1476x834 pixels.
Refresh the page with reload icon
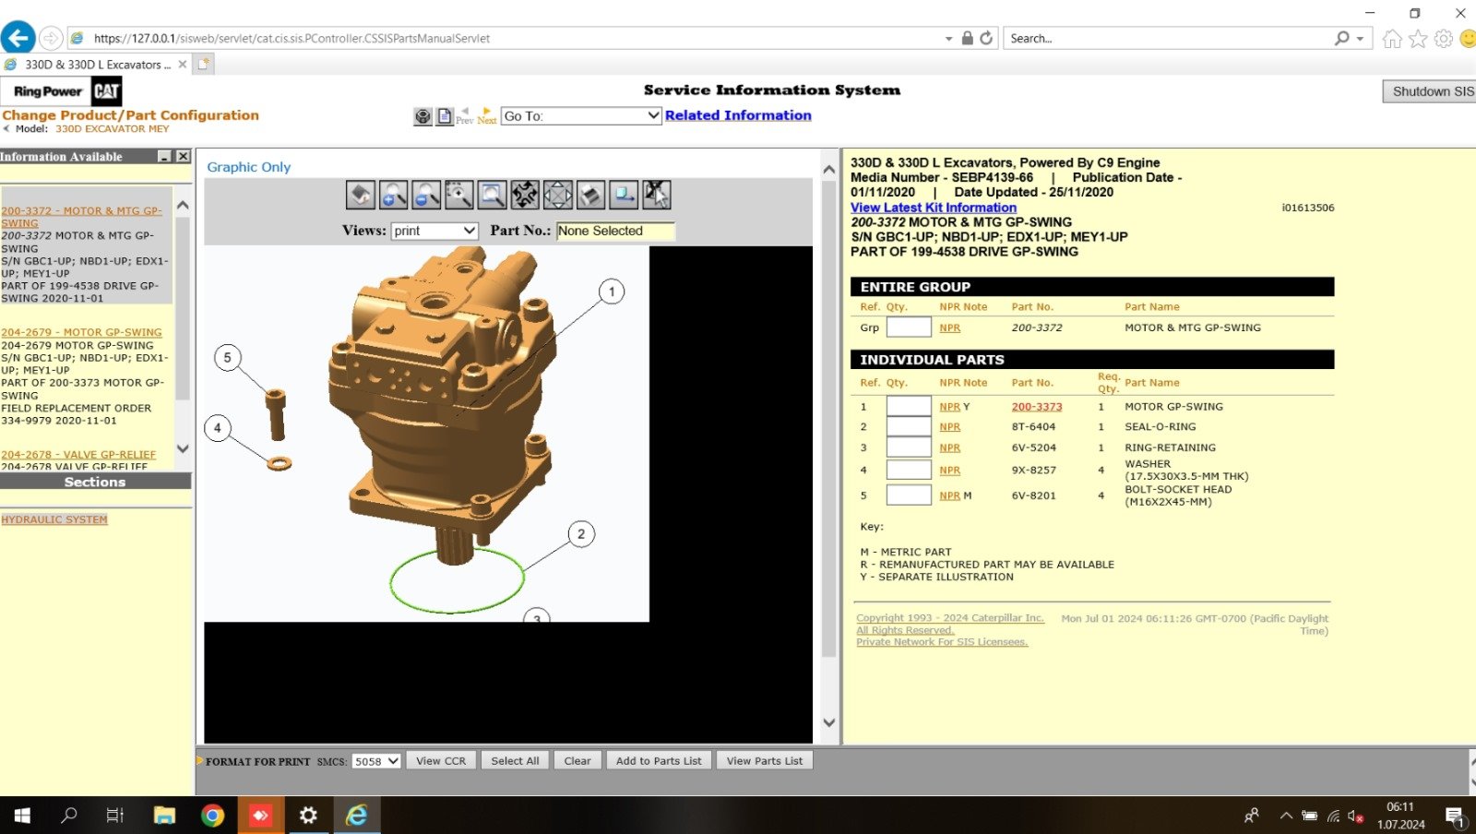coord(986,38)
